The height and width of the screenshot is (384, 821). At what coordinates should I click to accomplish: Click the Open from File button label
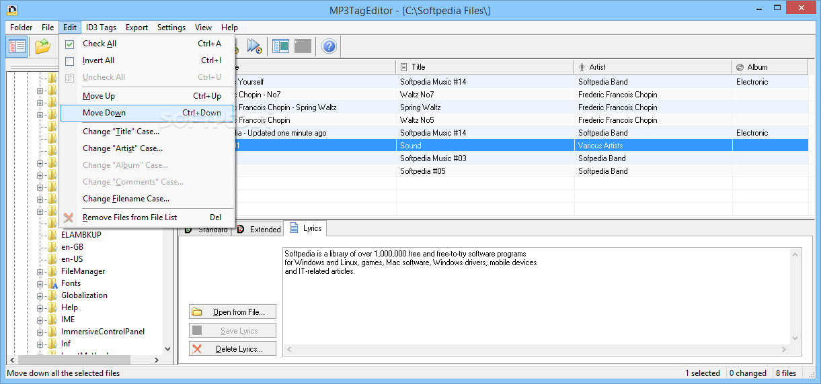point(239,312)
